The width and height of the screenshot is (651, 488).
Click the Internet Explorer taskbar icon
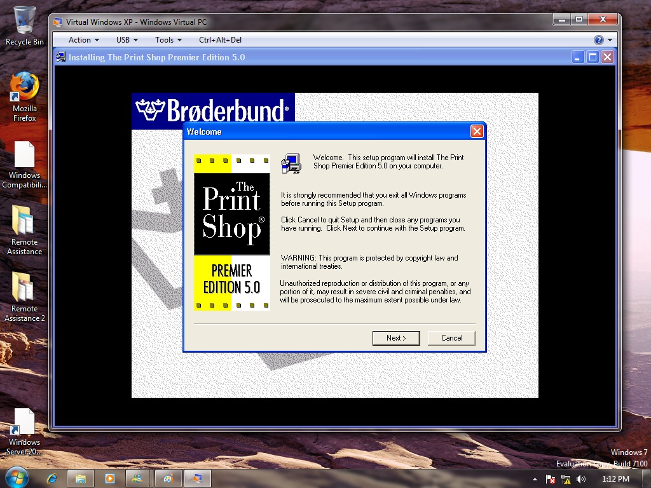51,478
